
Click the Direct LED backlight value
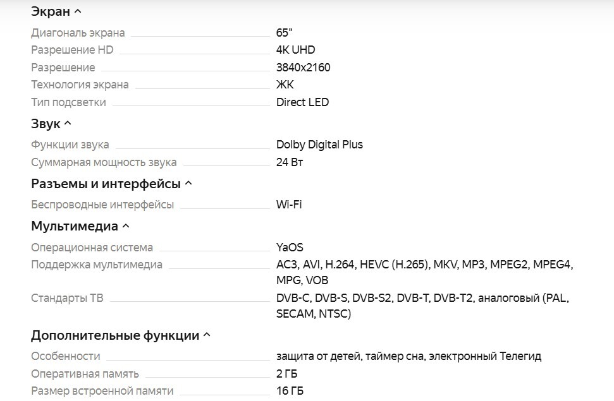point(302,102)
